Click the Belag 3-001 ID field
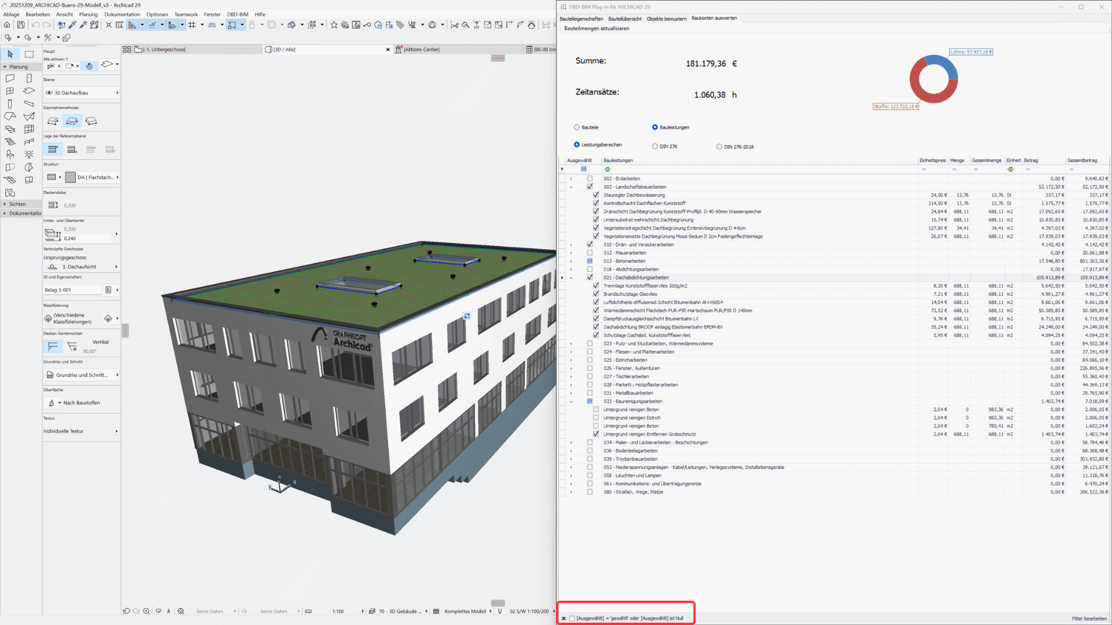This screenshot has width=1112, height=625. [72, 290]
